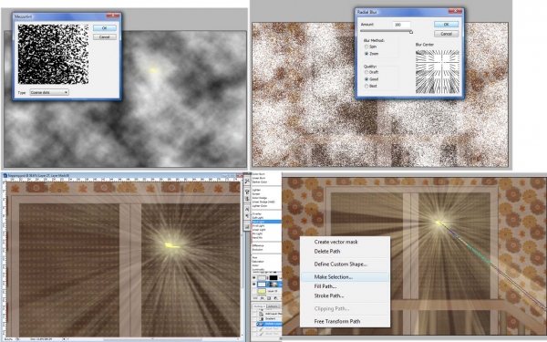Select Best quality radio button

pyautogui.click(x=366, y=86)
